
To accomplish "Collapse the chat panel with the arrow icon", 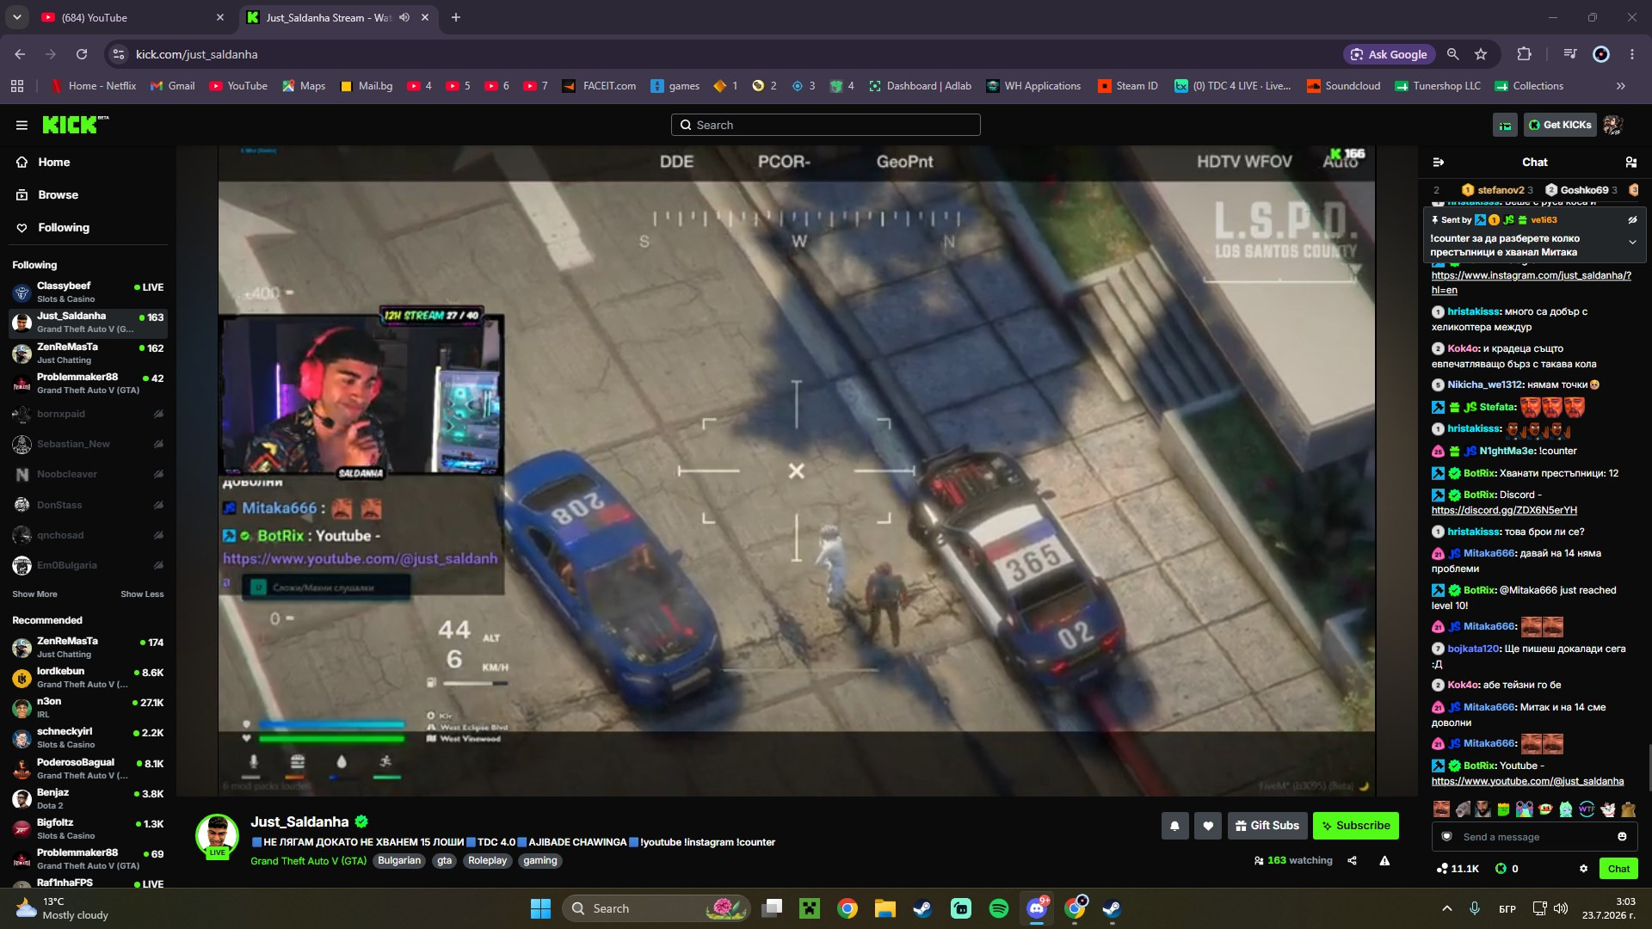I will 1438,162.
